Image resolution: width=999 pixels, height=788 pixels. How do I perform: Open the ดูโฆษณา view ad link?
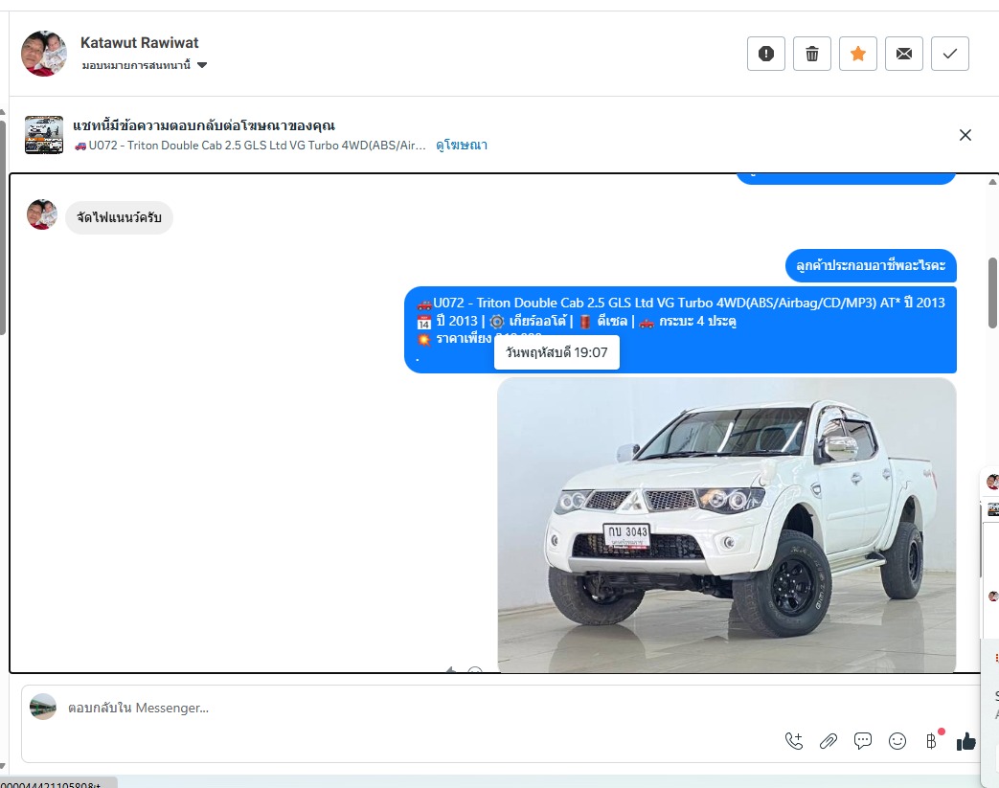click(462, 146)
